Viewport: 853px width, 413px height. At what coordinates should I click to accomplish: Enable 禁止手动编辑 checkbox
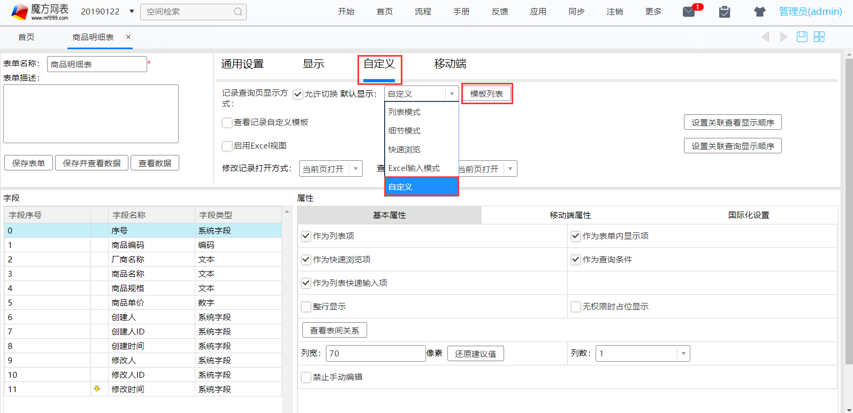(306, 377)
